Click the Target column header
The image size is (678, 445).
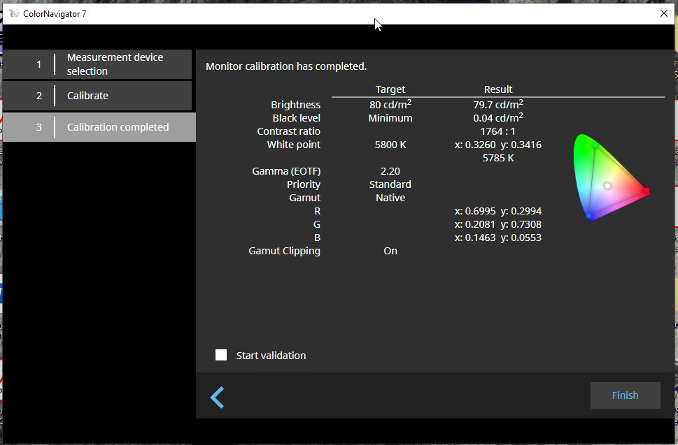[390, 89]
